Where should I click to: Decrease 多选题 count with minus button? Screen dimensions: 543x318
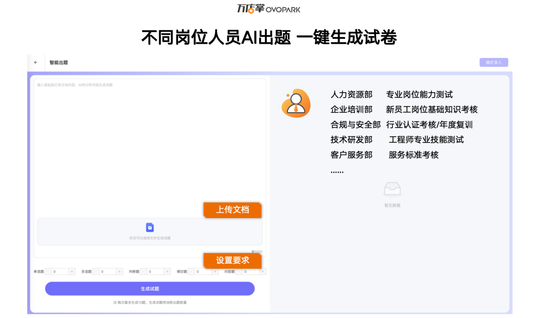coord(96,272)
